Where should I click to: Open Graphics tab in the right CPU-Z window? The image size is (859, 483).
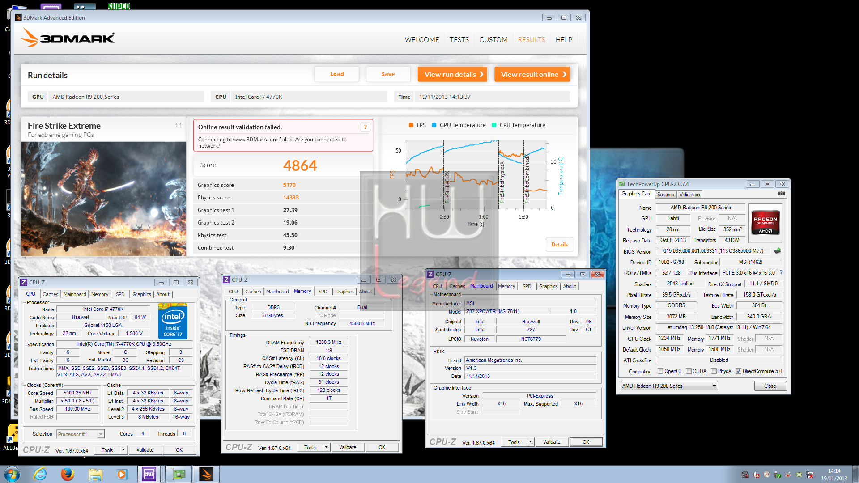click(x=548, y=286)
